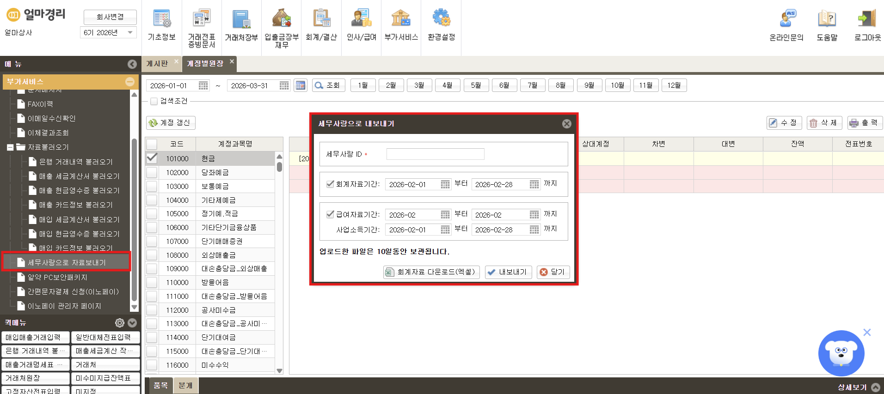Expand 상세보기 at bottom right
Screen dimensions: 884x394
[876, 388]
